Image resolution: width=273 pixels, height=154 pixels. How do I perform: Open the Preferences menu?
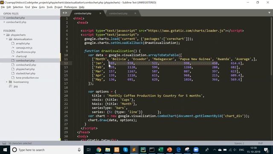click(x=70, y=7)
